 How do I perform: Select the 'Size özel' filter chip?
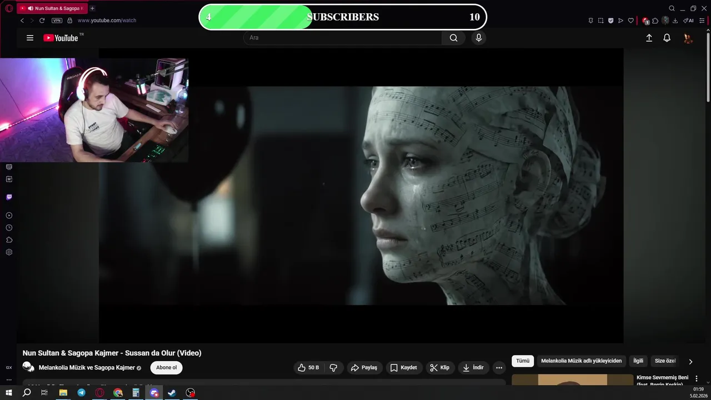click(x=665, y=361)
